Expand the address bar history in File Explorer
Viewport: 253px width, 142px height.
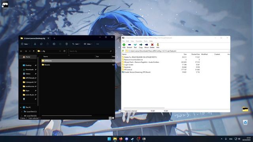pyautogui.click(x=60, y=51)
